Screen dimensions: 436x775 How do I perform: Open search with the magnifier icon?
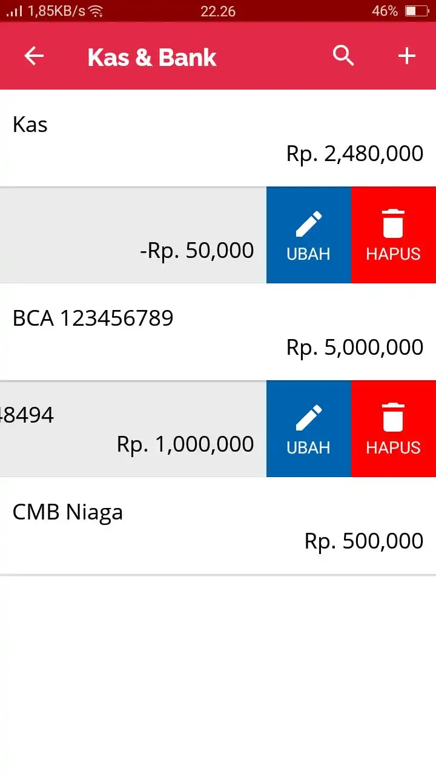pos(343,56)
